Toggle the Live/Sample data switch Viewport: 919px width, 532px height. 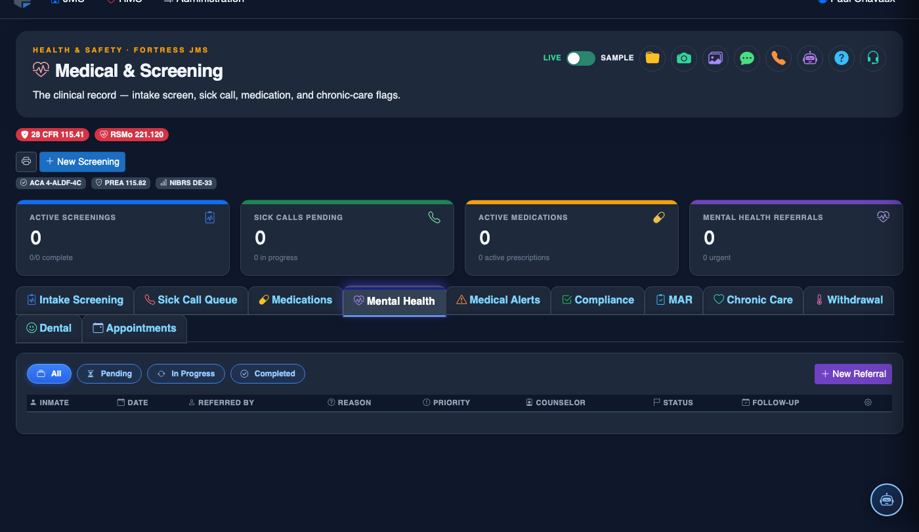click(581, 58)
